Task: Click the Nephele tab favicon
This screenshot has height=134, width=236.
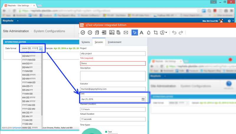Action: [6, 6]
